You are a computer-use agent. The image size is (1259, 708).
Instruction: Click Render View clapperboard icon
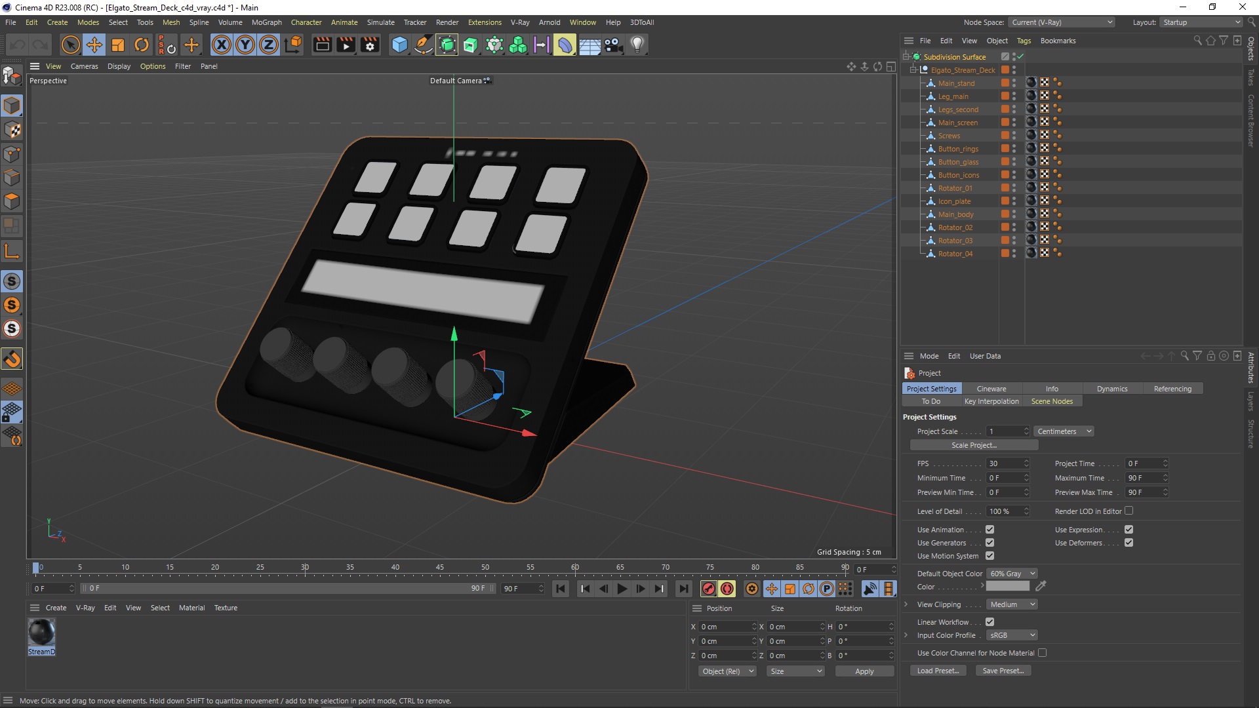point(323,45)
